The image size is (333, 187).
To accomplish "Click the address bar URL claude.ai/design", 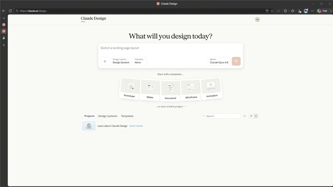I will click(33, 11).
